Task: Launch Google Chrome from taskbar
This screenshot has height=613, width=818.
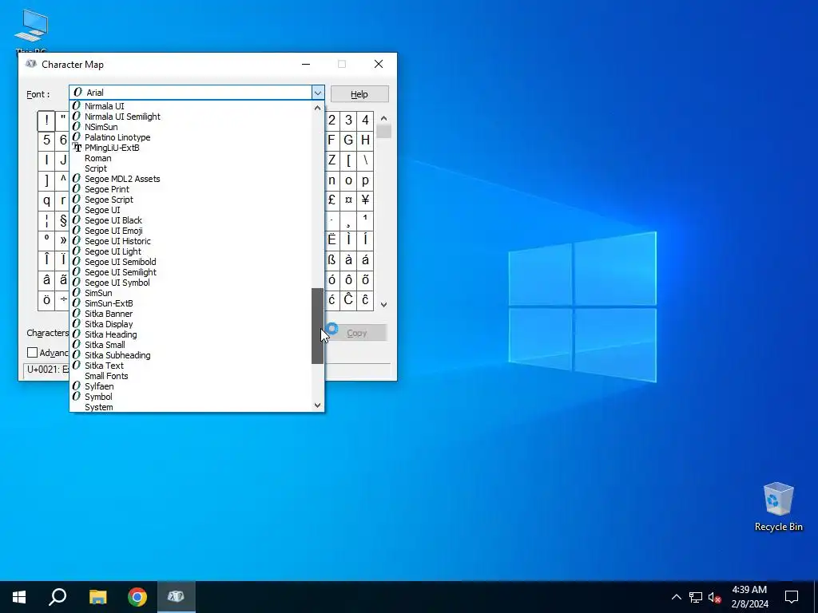Action: point(137,597)
